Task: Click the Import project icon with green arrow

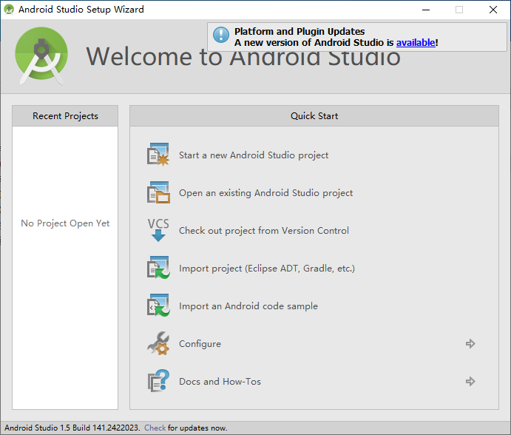Action: pos(158,268)
